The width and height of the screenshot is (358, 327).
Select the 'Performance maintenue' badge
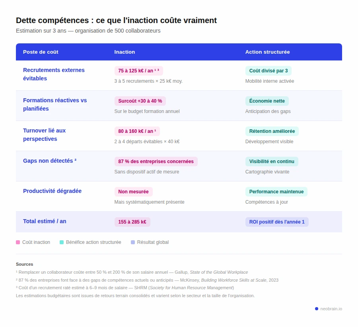tap(276, 192)
